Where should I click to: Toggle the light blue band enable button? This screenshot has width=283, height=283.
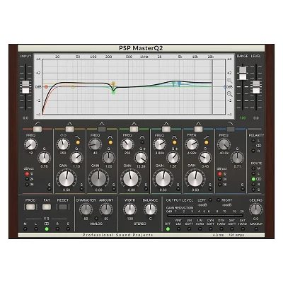click(x=198, y=129)
